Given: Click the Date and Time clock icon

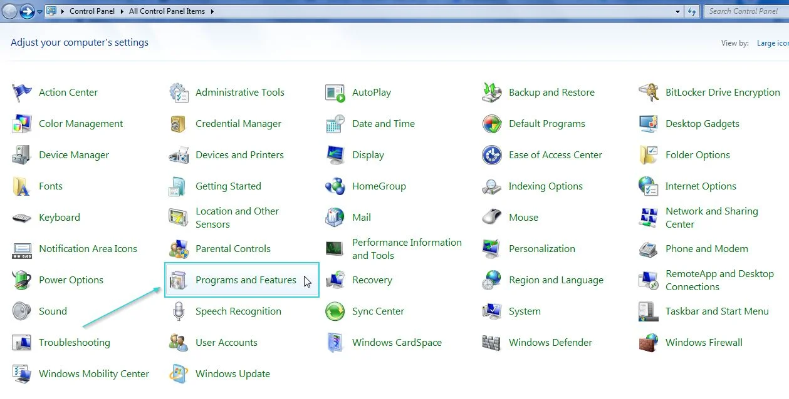Looking at the screenshot, I should point(335,124).
